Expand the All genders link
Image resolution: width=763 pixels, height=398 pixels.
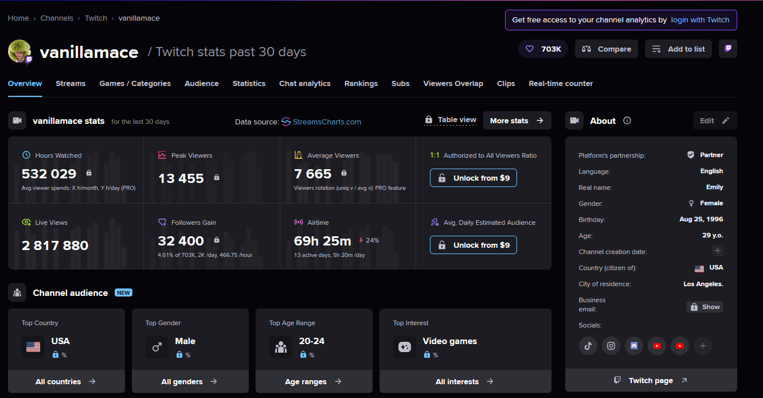pos(190,381)
